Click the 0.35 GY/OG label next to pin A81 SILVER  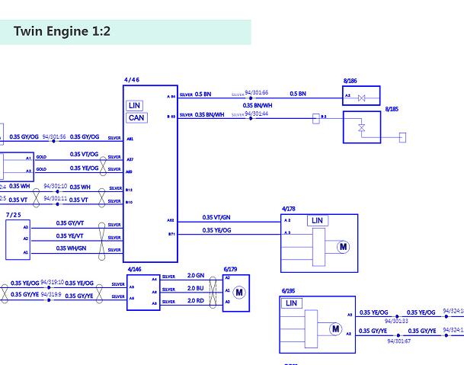pos(85,136)
